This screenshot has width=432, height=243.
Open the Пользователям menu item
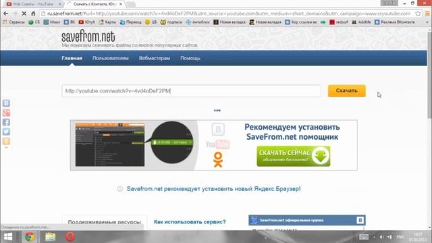click(x=111, y=58)
